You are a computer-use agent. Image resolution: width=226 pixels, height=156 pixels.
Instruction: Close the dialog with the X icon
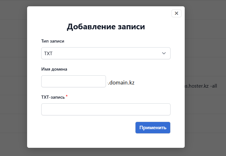[176, 13]
